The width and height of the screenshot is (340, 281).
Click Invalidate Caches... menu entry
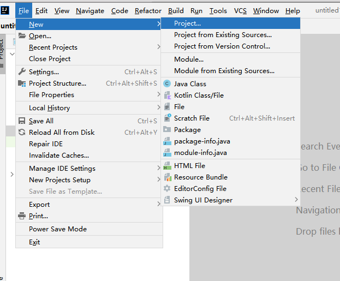59,156
